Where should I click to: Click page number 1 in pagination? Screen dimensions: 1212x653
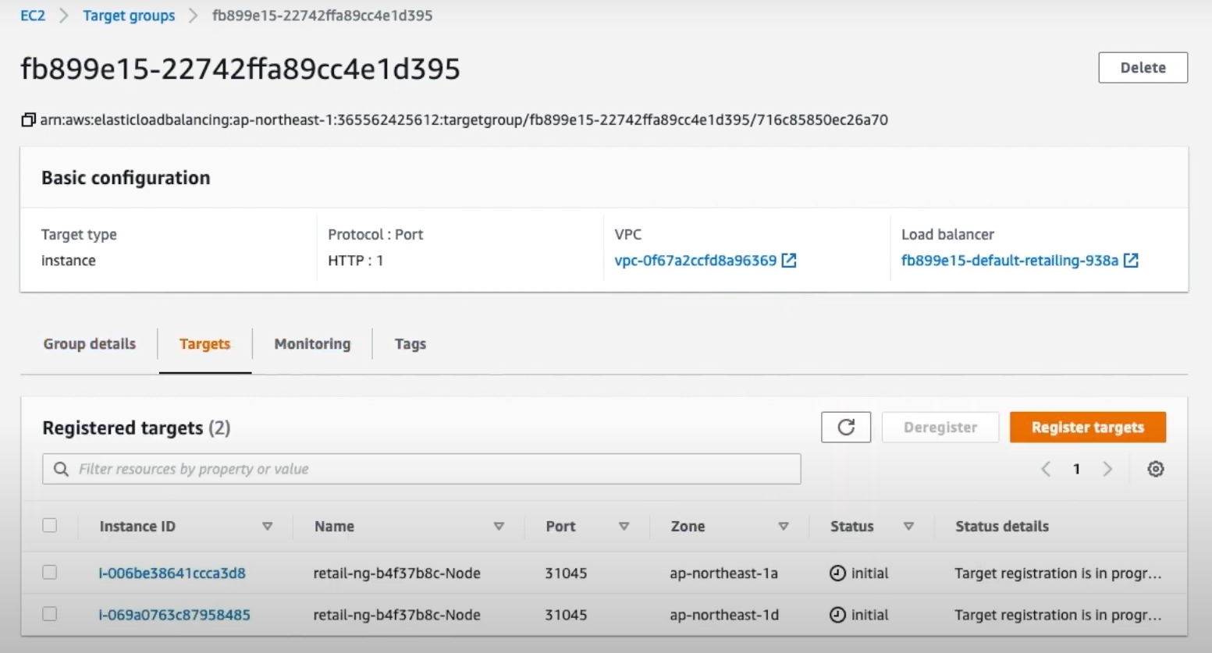(x=1076, y=469)
